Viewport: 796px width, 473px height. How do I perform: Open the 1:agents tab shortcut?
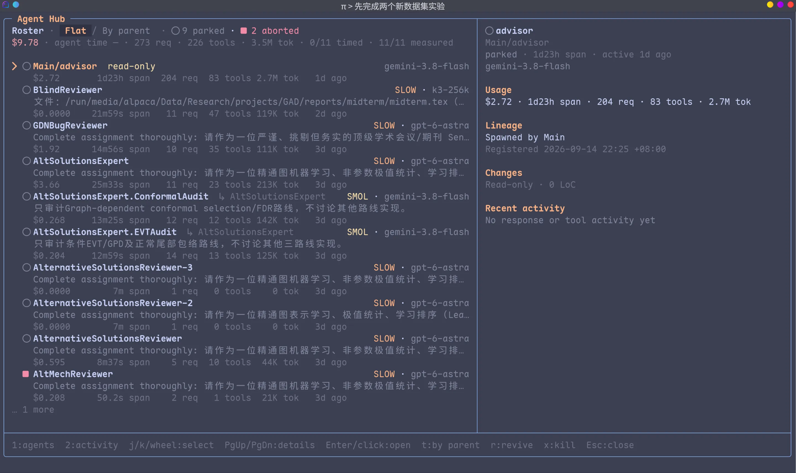pos(33,445)
